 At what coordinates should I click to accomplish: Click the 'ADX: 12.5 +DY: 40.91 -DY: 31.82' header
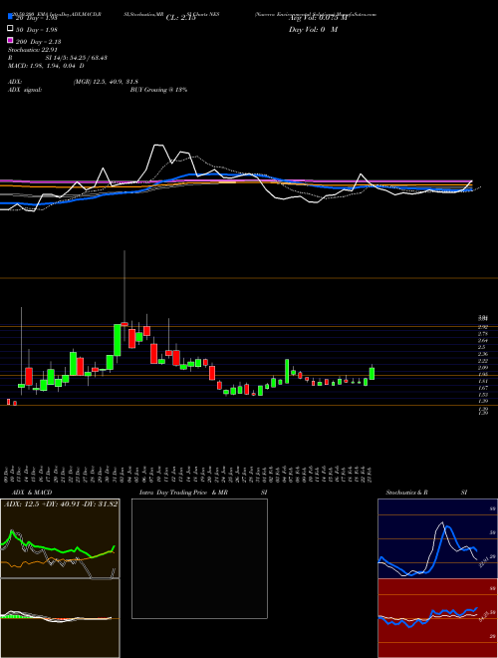click(x=61, y=504)
